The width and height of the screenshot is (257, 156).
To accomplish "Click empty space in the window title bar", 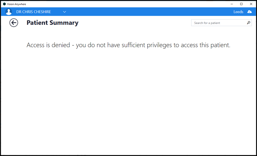I will 126,4.
